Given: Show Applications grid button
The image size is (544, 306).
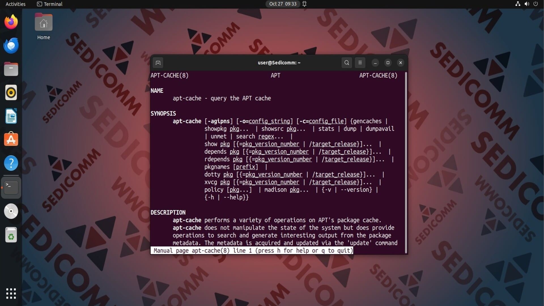Looking at the screenshot, I should tap(11, 294).
